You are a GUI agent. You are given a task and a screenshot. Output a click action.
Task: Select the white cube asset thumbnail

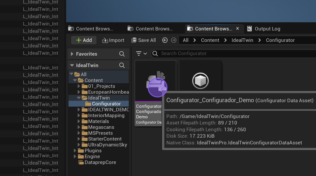pos(200,81)
